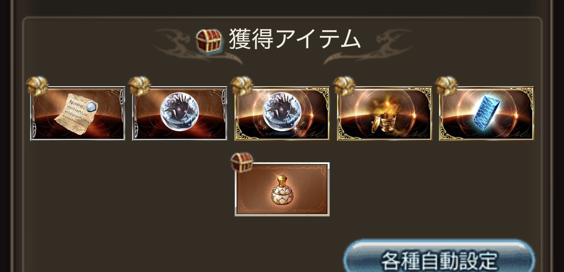Tap the blue crystal brick item
This screenshot has height=272, width=564.
tap(486, 113)
